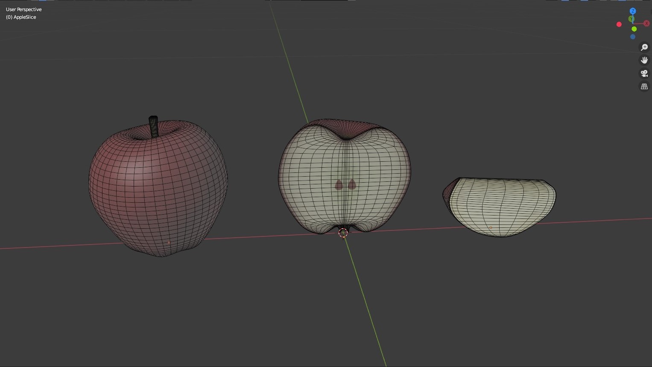Select the hand pan view icon
The image size is (652, 367).
pos(644,60)
